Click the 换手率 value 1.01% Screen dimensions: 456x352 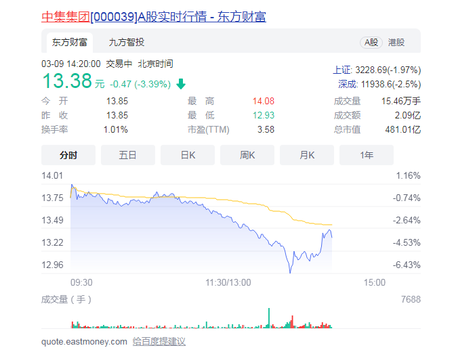(x=116, y=129)
